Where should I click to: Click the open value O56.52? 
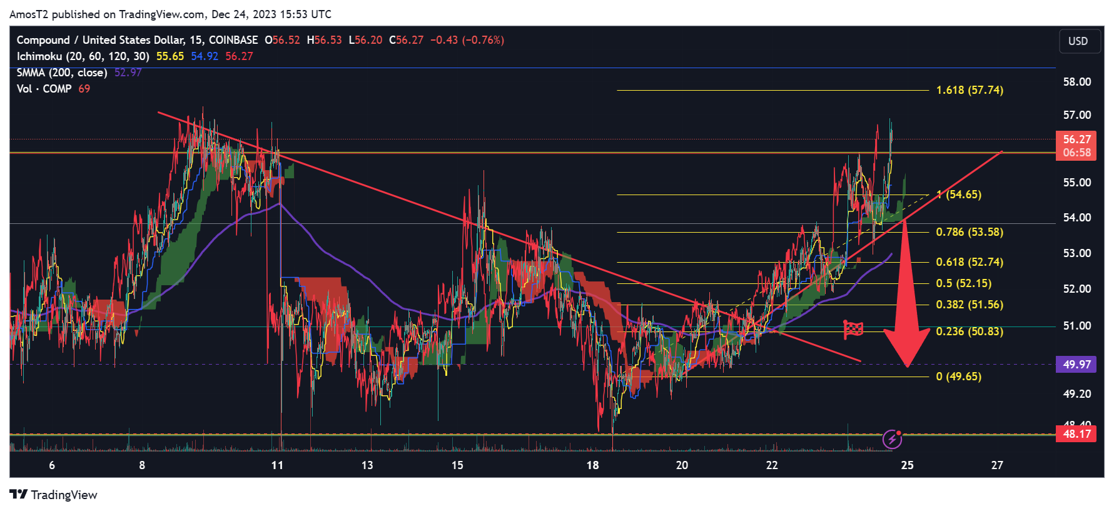[282, 40]
